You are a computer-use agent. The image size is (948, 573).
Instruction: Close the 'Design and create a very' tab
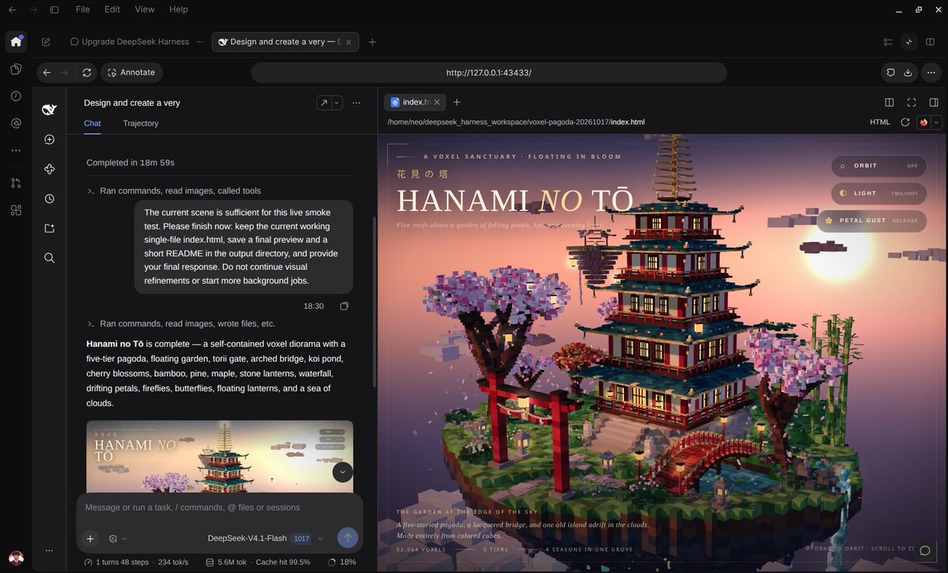[349, 42]
